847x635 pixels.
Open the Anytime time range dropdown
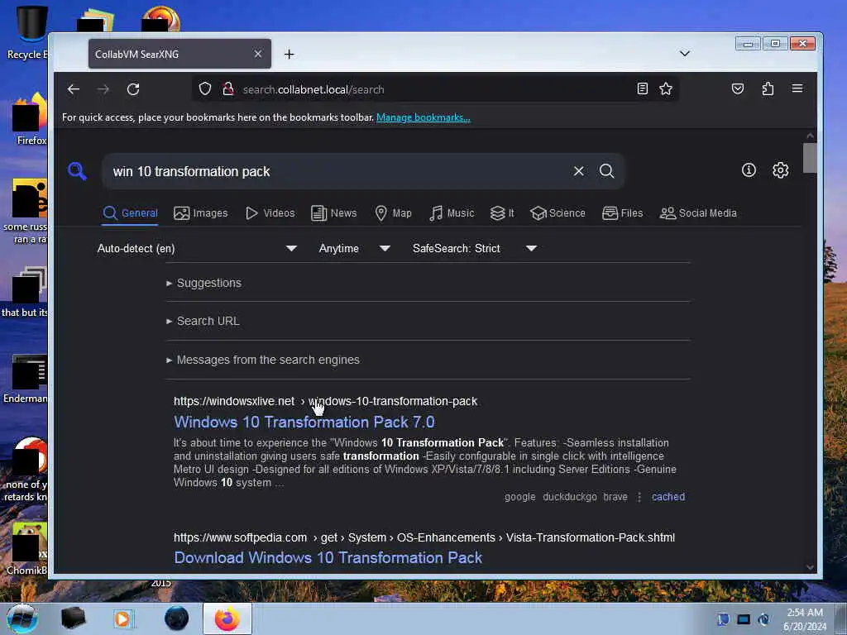pos(354,248)
